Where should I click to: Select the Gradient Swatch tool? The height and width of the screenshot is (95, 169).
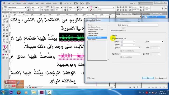tap(4, 36)
